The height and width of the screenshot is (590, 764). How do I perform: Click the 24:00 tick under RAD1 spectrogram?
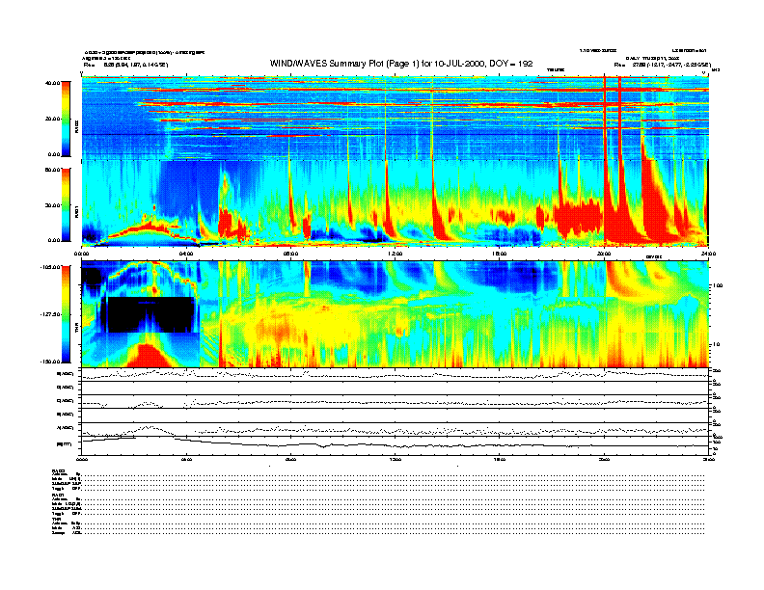pyautogui.click(x=708, y=254)
